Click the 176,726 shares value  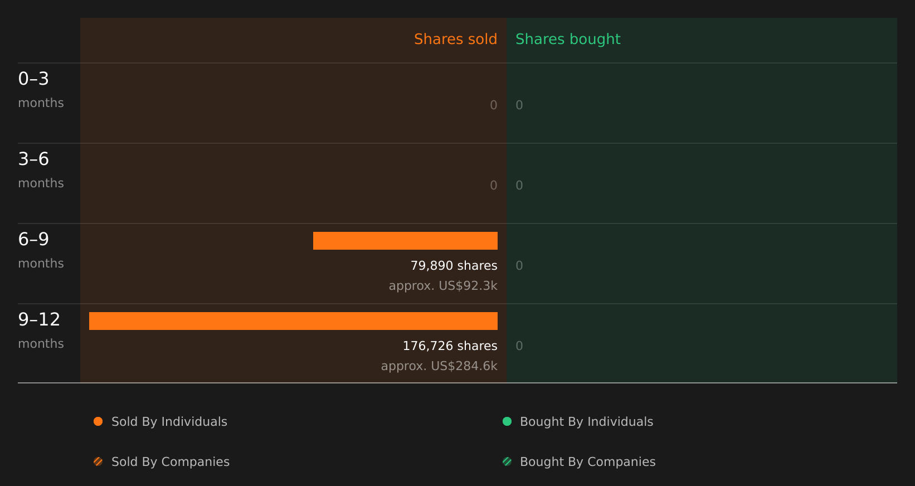point(450,346)
